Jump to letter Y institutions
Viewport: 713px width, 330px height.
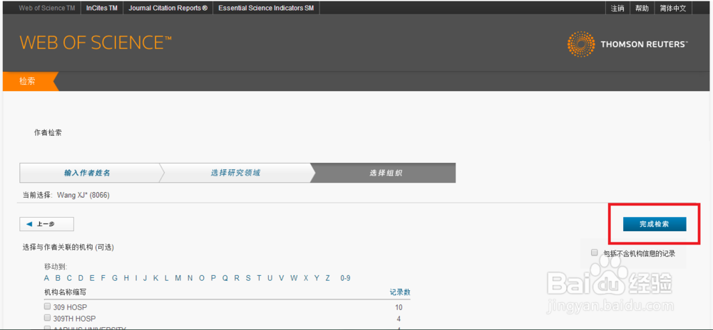(317, 278)
